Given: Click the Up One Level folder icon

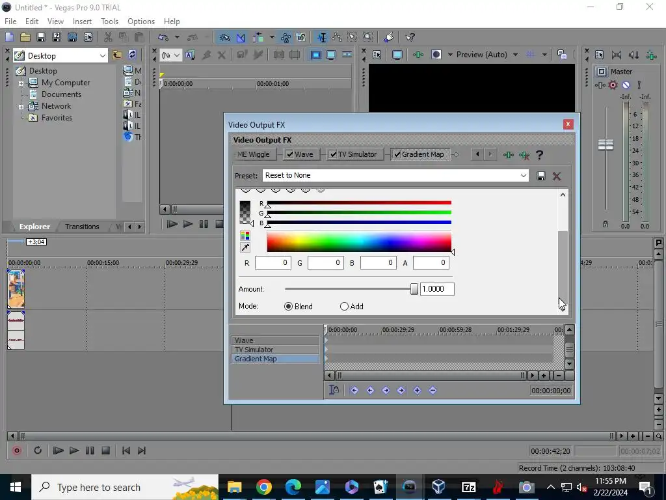Looking at the screenshot, I should 117,55.
